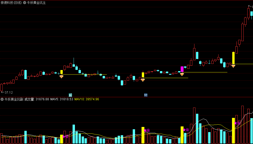This screenshot has height=144, width=253.
Task: Click diamond marker below the magenta candle
Action: pyautogui.click(x=182, y=74)
